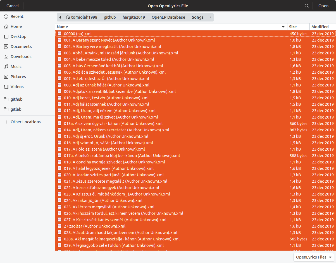336x263 pixels.
Task: Click XML file icon of 00000 (no).xml
Action: pos(59,33)
